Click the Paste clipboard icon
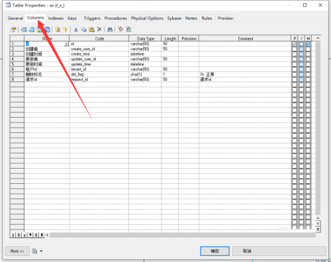 click(x=91, y=29)
